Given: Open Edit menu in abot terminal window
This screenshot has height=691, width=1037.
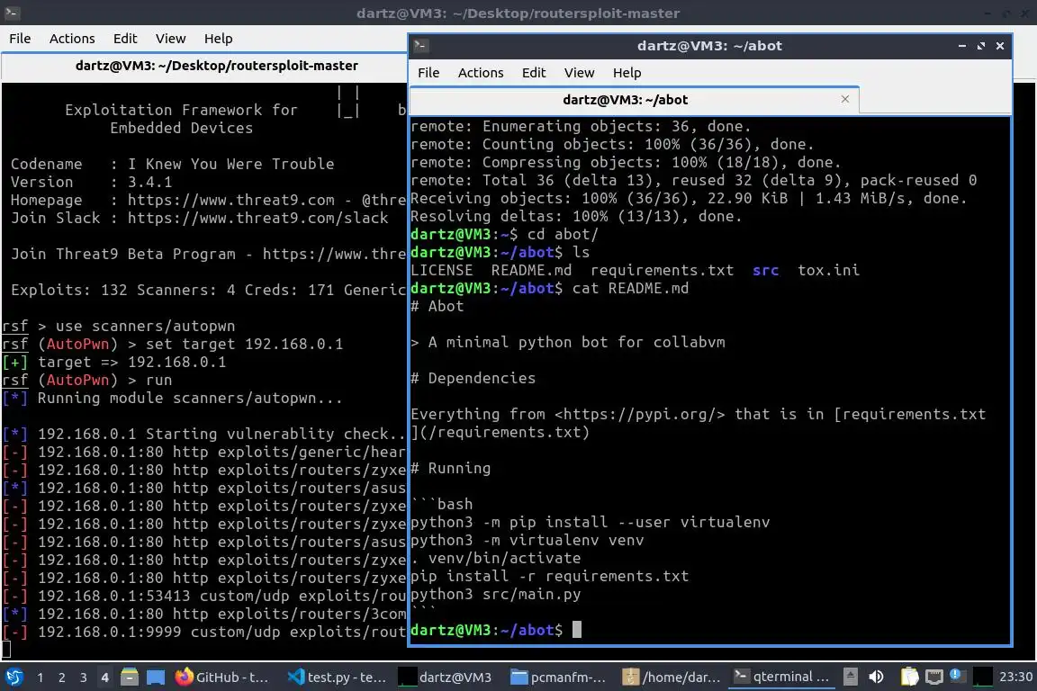Looking at the screenshot, I should click(534, 73).
